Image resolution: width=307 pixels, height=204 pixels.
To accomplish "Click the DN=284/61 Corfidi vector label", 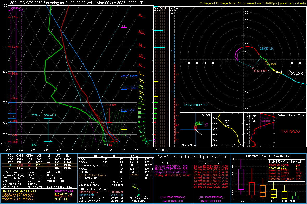I will point(298,73).
